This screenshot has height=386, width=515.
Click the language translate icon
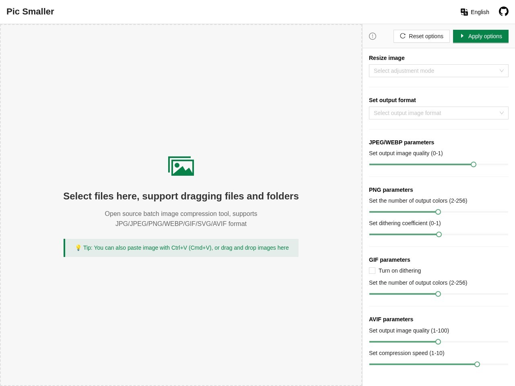point(464,12)
